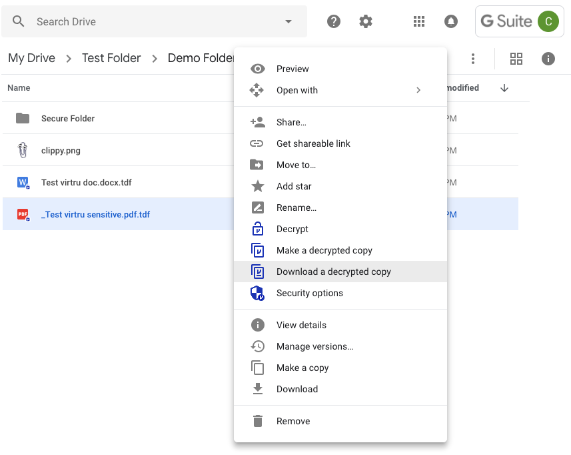
Task: Click the Word icon of Test virtru doc
Action: [x=23, y=182]
